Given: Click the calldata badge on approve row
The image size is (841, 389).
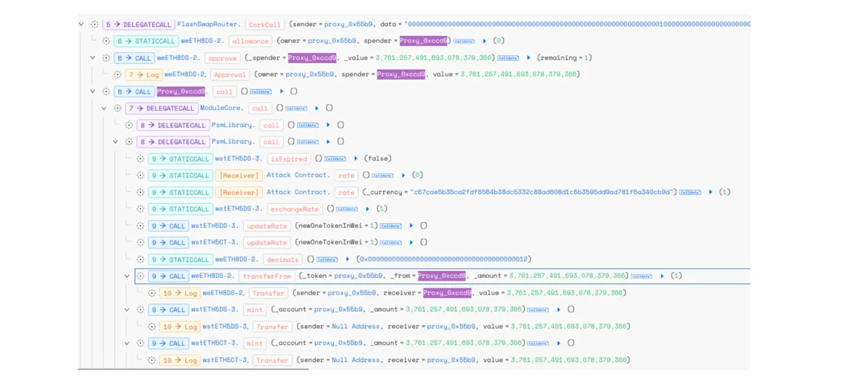Looking at the screenshot, I should 508,58.
